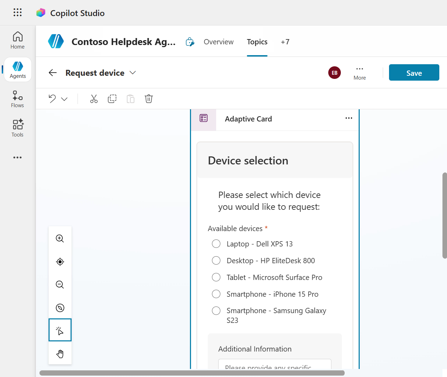Switch to the Overview tab
The image size is (447, 377).
tap(218, 42)
